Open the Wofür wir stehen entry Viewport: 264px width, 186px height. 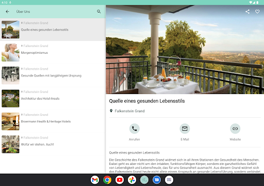tap(53, 144)
